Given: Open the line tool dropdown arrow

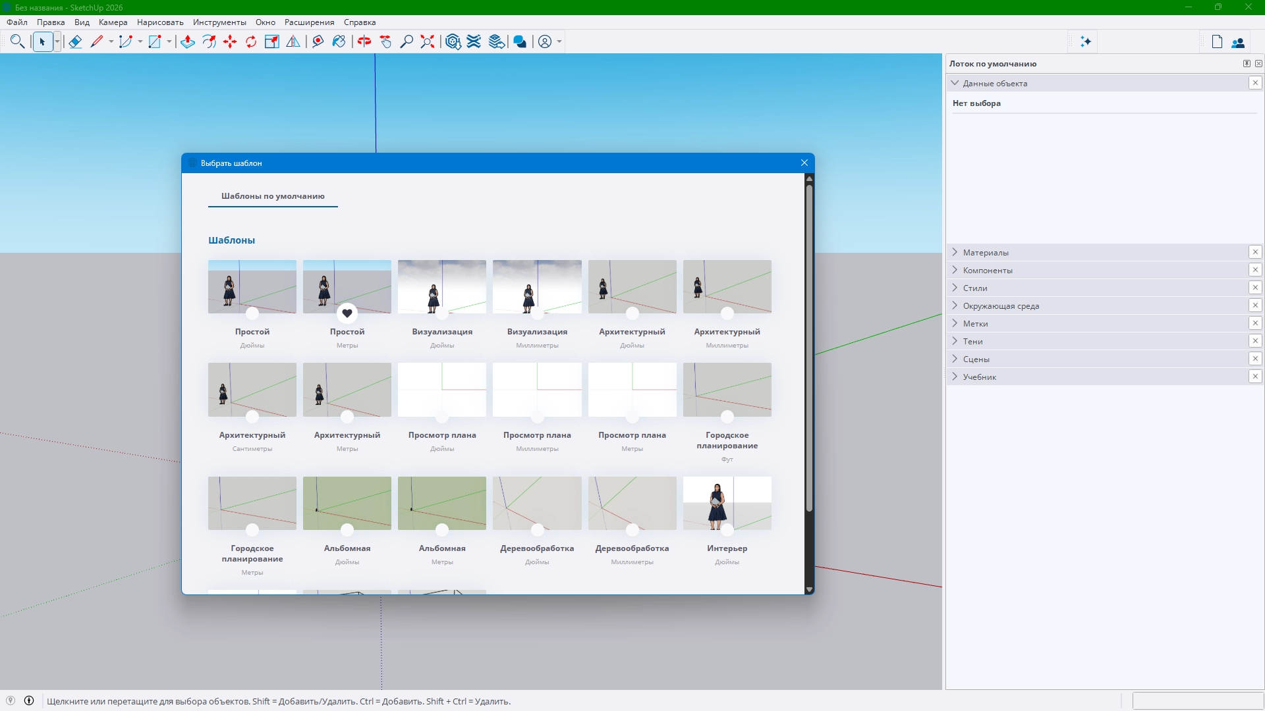Looking at the screenshot, I should point(111,41).
